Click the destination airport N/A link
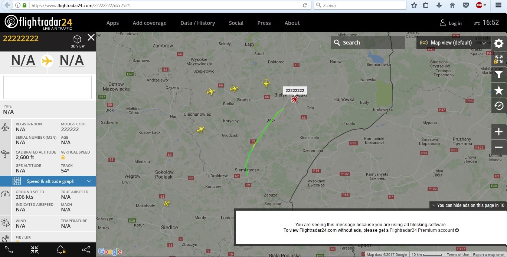Image resolution: width=507 pixels, height=257 pixels. tap(72, 60)
